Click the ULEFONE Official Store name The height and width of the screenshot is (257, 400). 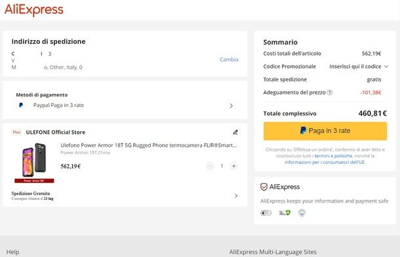[x=56, y=132]
